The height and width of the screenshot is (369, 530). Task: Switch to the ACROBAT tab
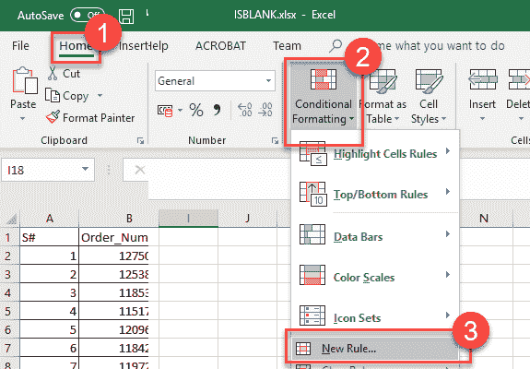click(x=220, y=45)
